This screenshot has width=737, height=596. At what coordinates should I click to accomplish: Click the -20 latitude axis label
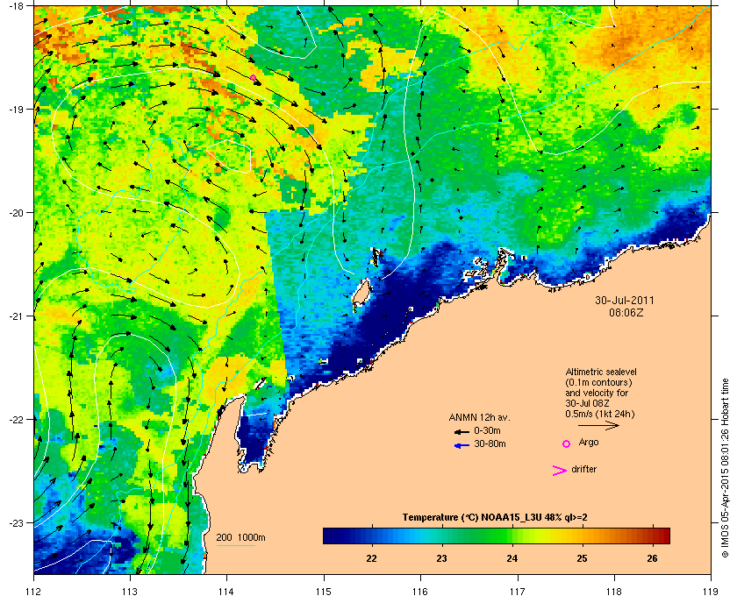click(16, 213)
